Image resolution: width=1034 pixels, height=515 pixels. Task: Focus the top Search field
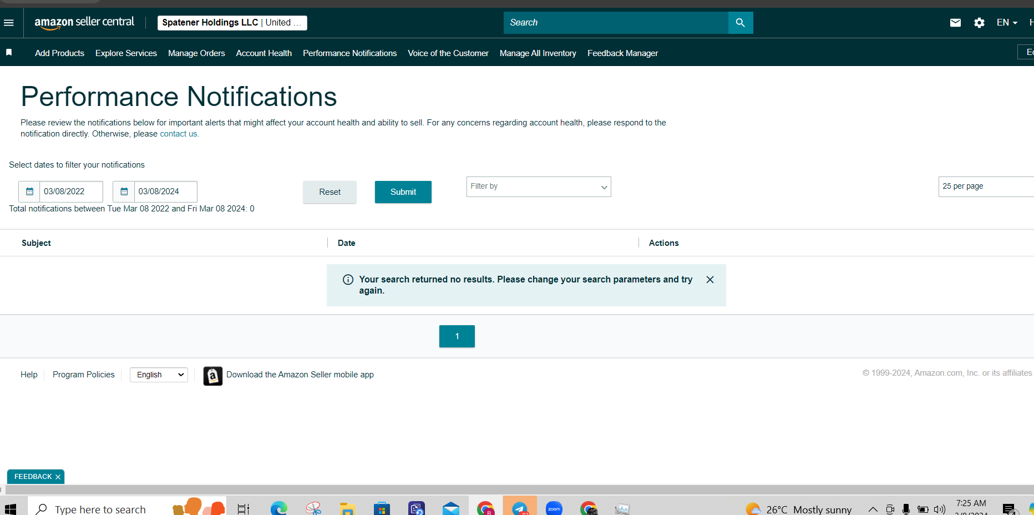pyautogui.click(x=616, y=23)
